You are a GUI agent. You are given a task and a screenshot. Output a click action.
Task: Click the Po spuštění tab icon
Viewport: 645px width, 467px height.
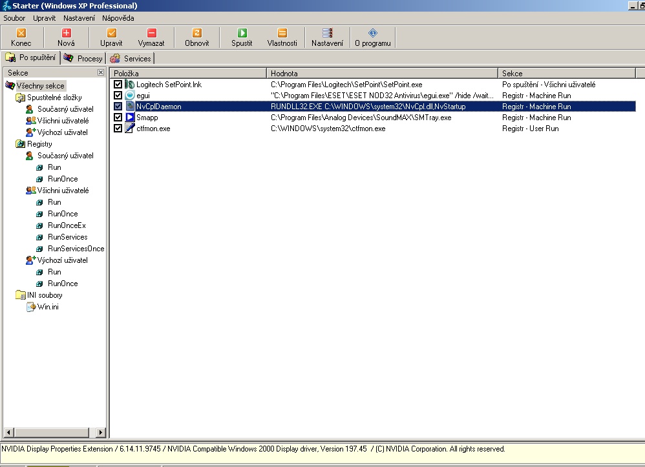(x=10, y=57)
